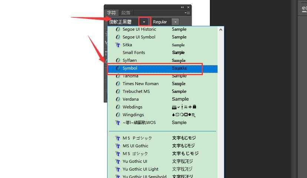Select Times New Roman font
The width and height of the screenshot is (307, 178).
click(141, 84)
